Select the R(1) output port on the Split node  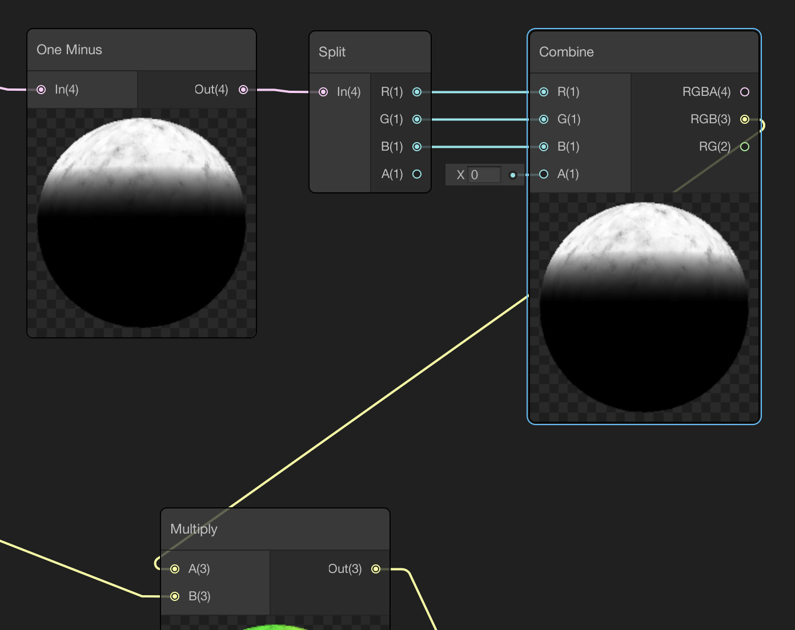click(x=417, y=91)
